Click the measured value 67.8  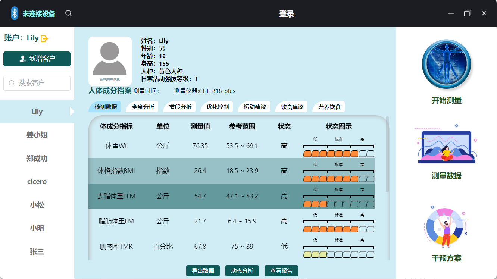point(200,247)
